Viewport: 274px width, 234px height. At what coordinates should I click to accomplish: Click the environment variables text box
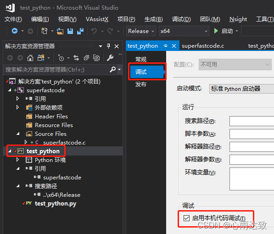coord(252,179)
